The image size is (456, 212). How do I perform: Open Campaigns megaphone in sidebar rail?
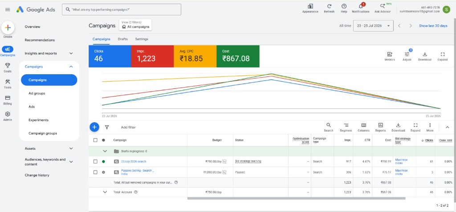click(x=8, y=49)
